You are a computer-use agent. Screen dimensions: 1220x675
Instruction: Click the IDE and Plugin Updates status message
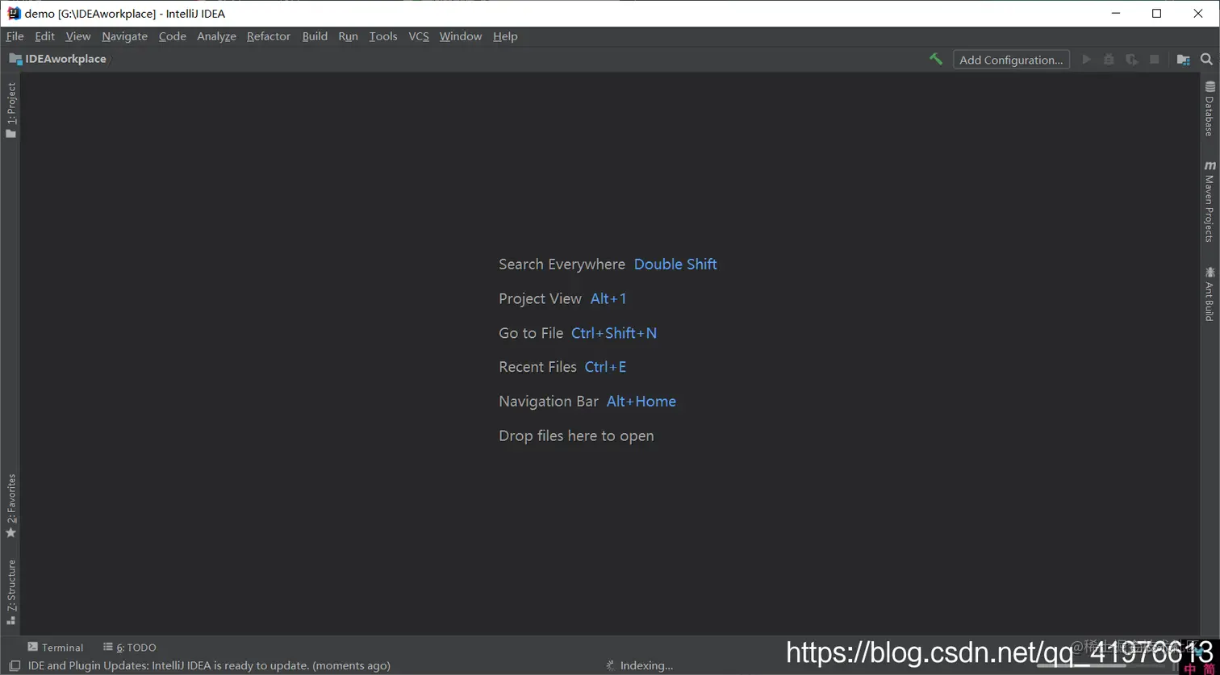pyautogui.click(x=209, y=666)
